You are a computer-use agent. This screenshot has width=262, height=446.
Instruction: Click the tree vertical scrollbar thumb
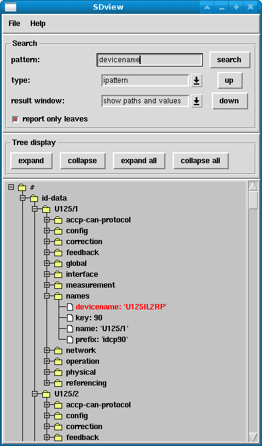click(x=253, y=200)
